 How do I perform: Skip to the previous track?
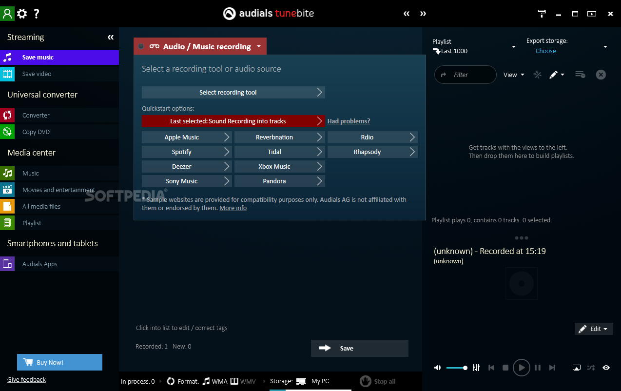click(x=491, y=368)
